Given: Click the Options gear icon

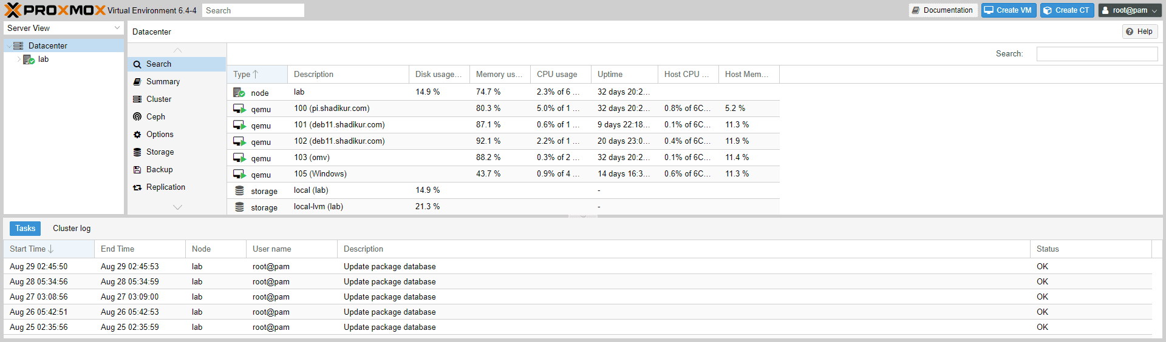Looking at the screenshot, I should point(137,135).
